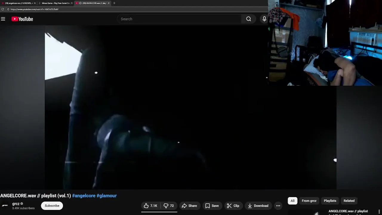
Task: Open the grcz channel avatar
Action: click(x=5, y=205)
